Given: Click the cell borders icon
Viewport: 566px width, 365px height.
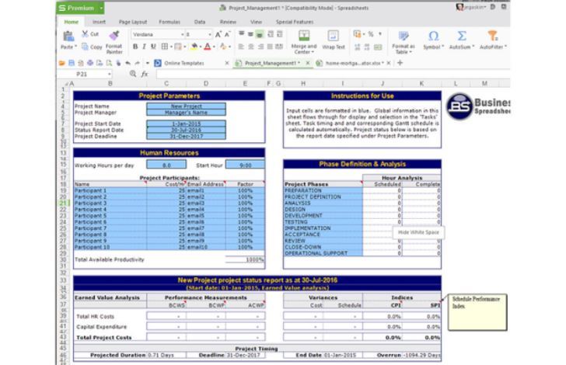Looking at the screenshot, I should tap(165, 47).
